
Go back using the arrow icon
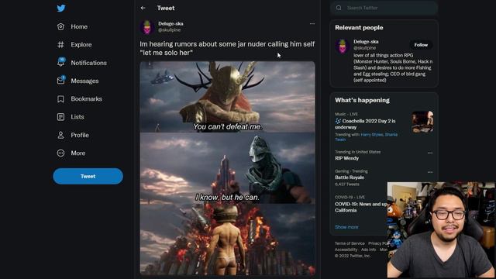143,8
